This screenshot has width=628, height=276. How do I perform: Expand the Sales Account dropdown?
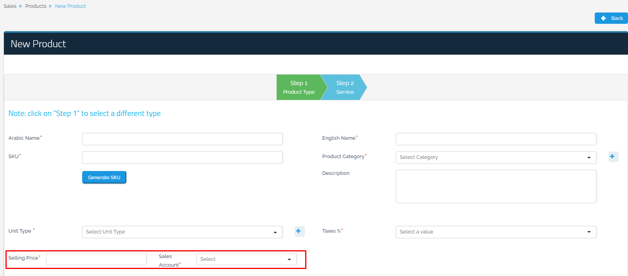click(x=246, y=259)
